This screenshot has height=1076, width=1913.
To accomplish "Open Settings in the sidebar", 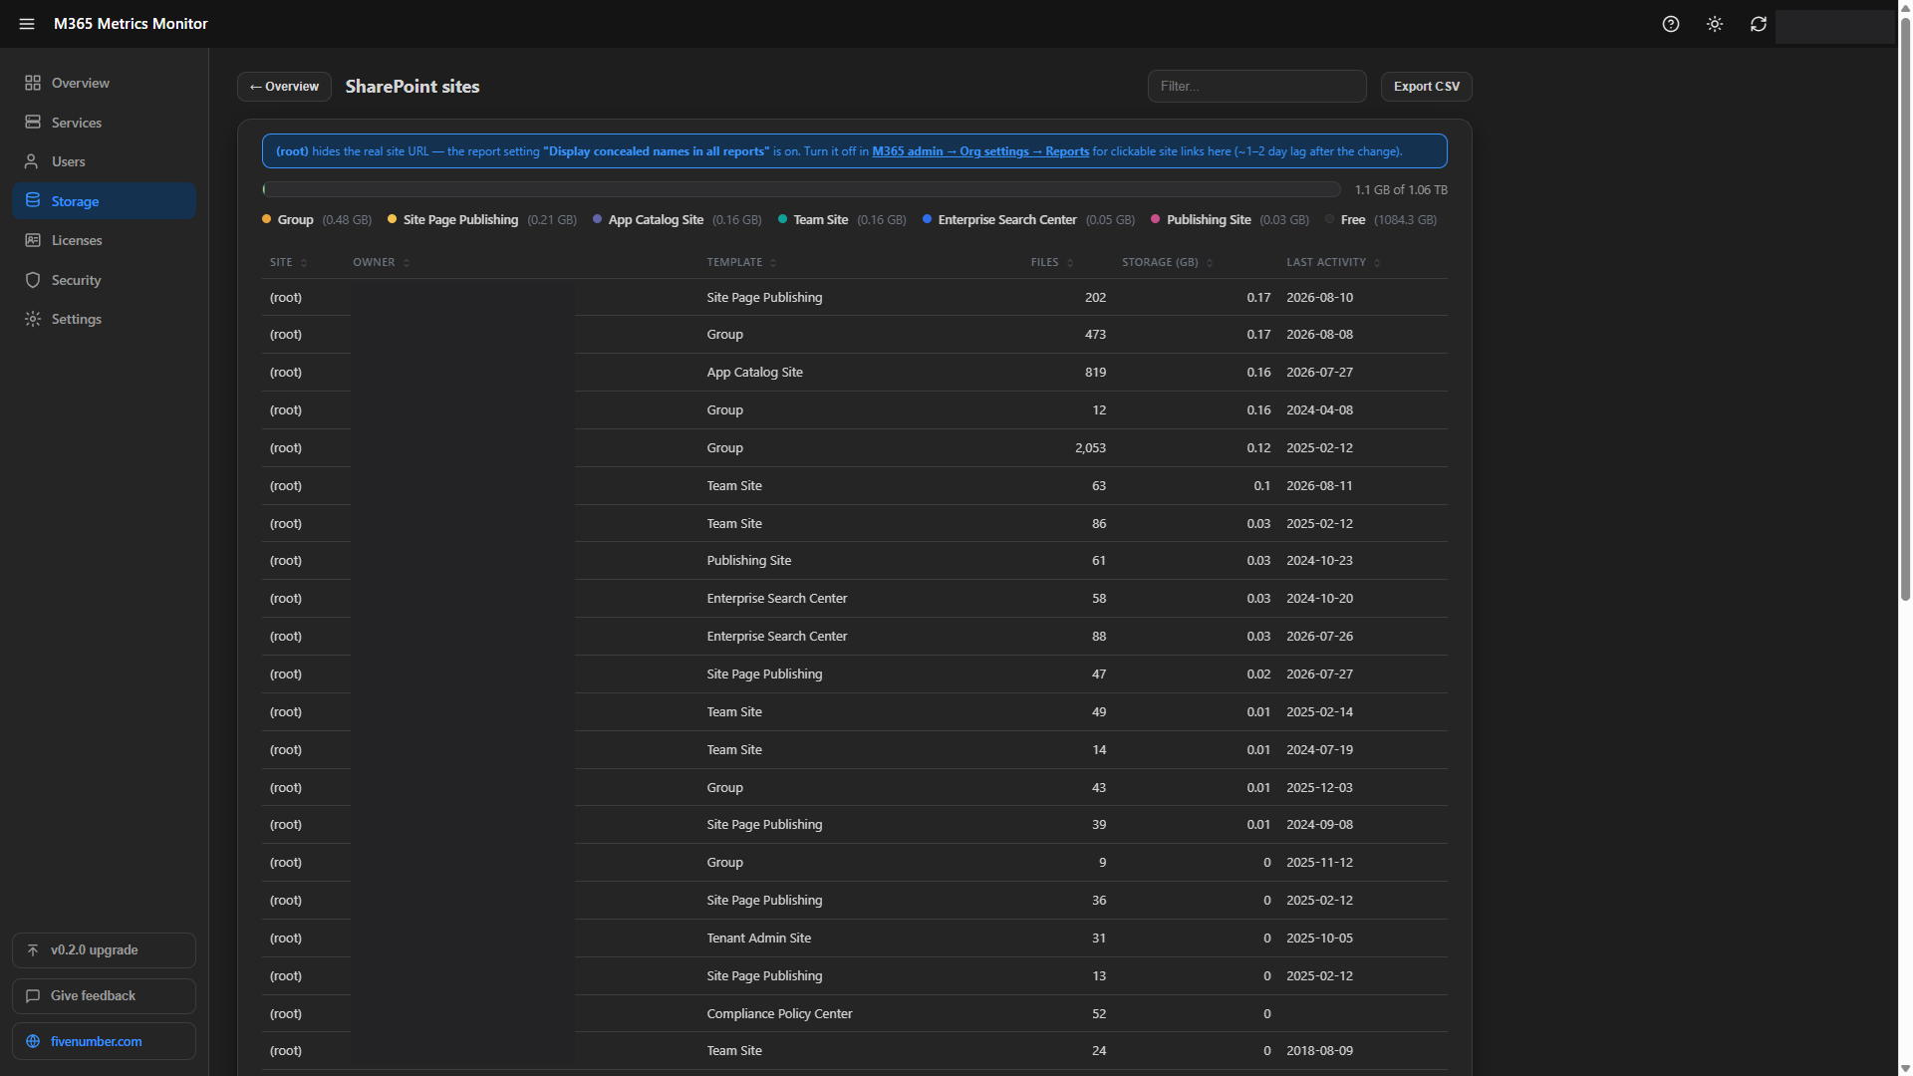I will [x=104, y=319].
